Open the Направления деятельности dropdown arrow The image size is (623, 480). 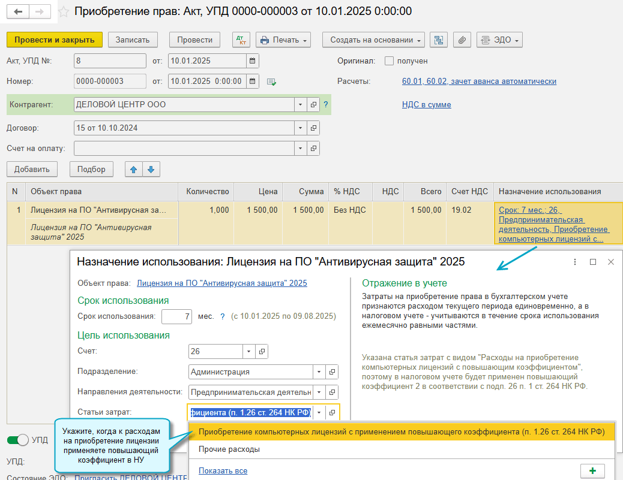(x=319, y=393)
